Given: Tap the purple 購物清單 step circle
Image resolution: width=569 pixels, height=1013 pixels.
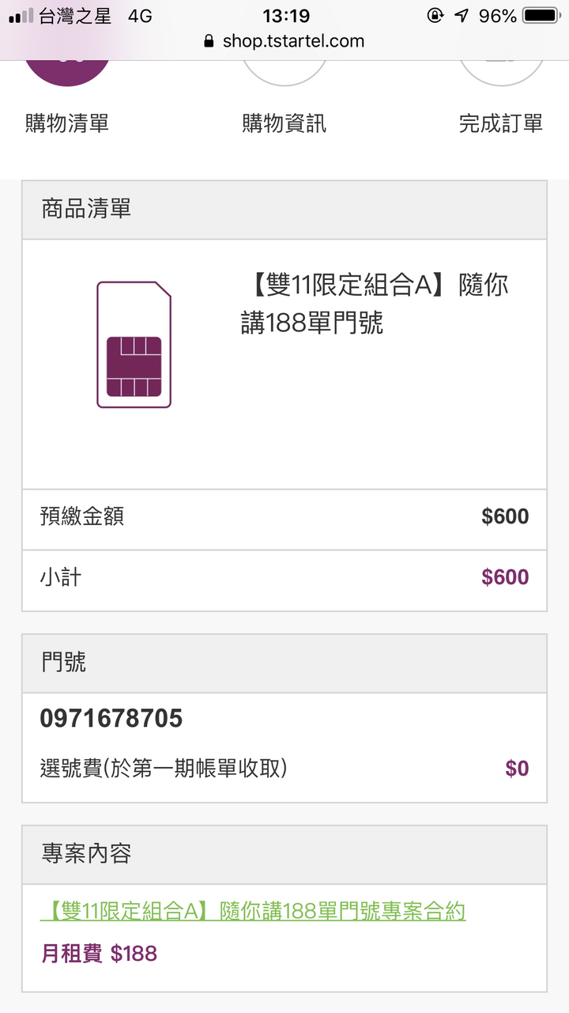Looking at the screenshot, I should coord(67,72).
